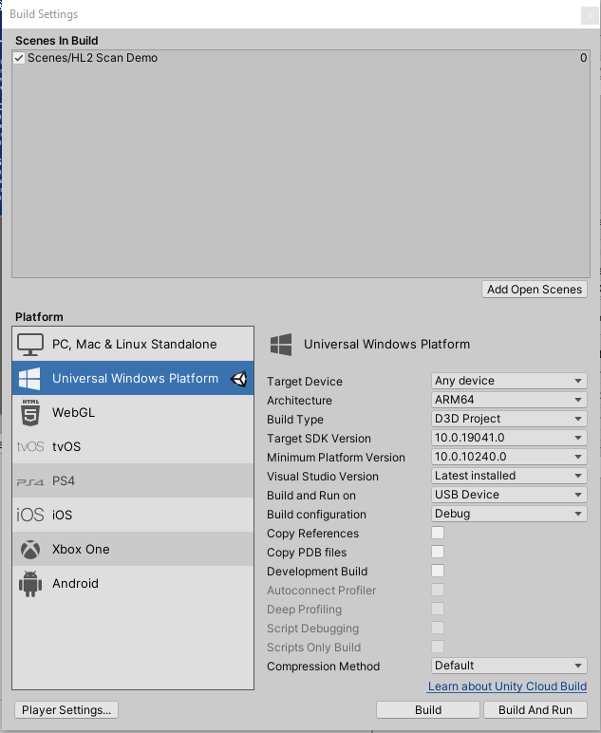
Task: Select tvOS platform
Action: [x=133, y=446]
